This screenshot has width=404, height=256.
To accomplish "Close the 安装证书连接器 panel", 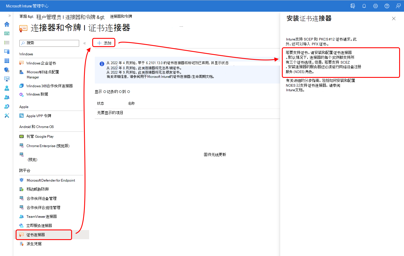I will coord(394,19).
